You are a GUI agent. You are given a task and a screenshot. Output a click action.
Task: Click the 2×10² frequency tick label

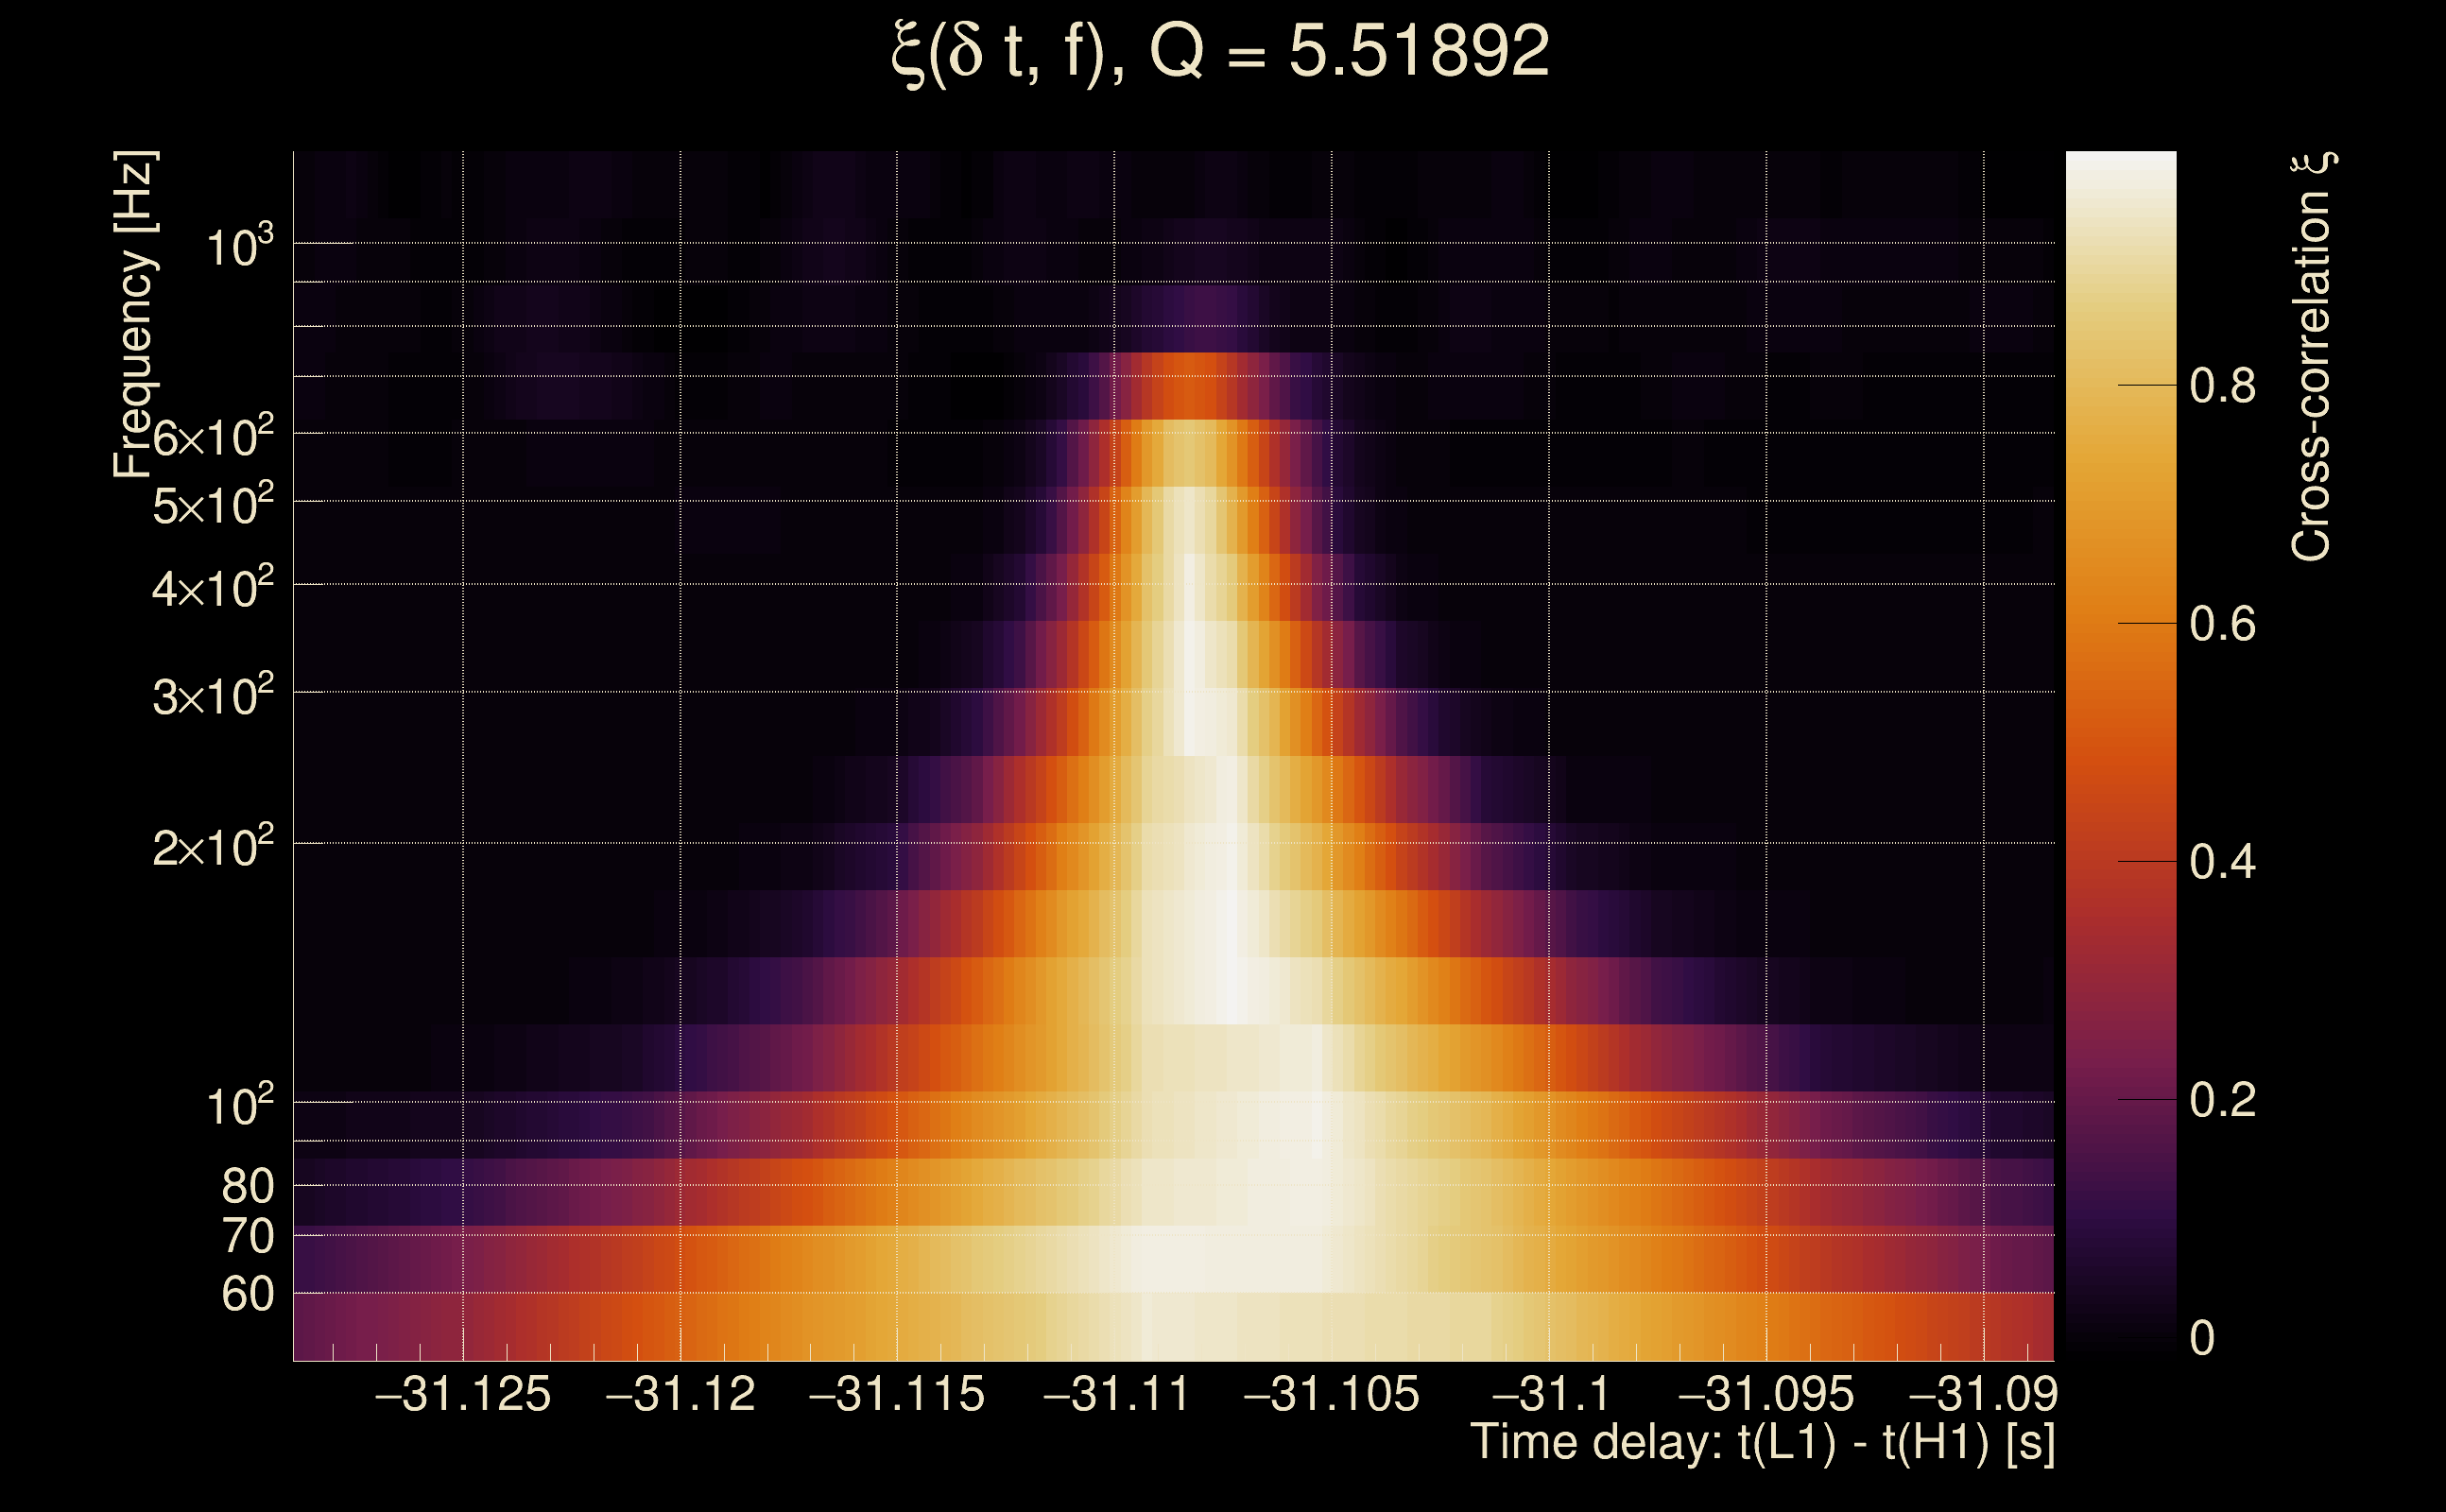tap(212, 848)
